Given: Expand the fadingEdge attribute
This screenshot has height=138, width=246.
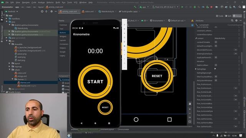Looking at the screenshot, I should (x=196, y=69).
